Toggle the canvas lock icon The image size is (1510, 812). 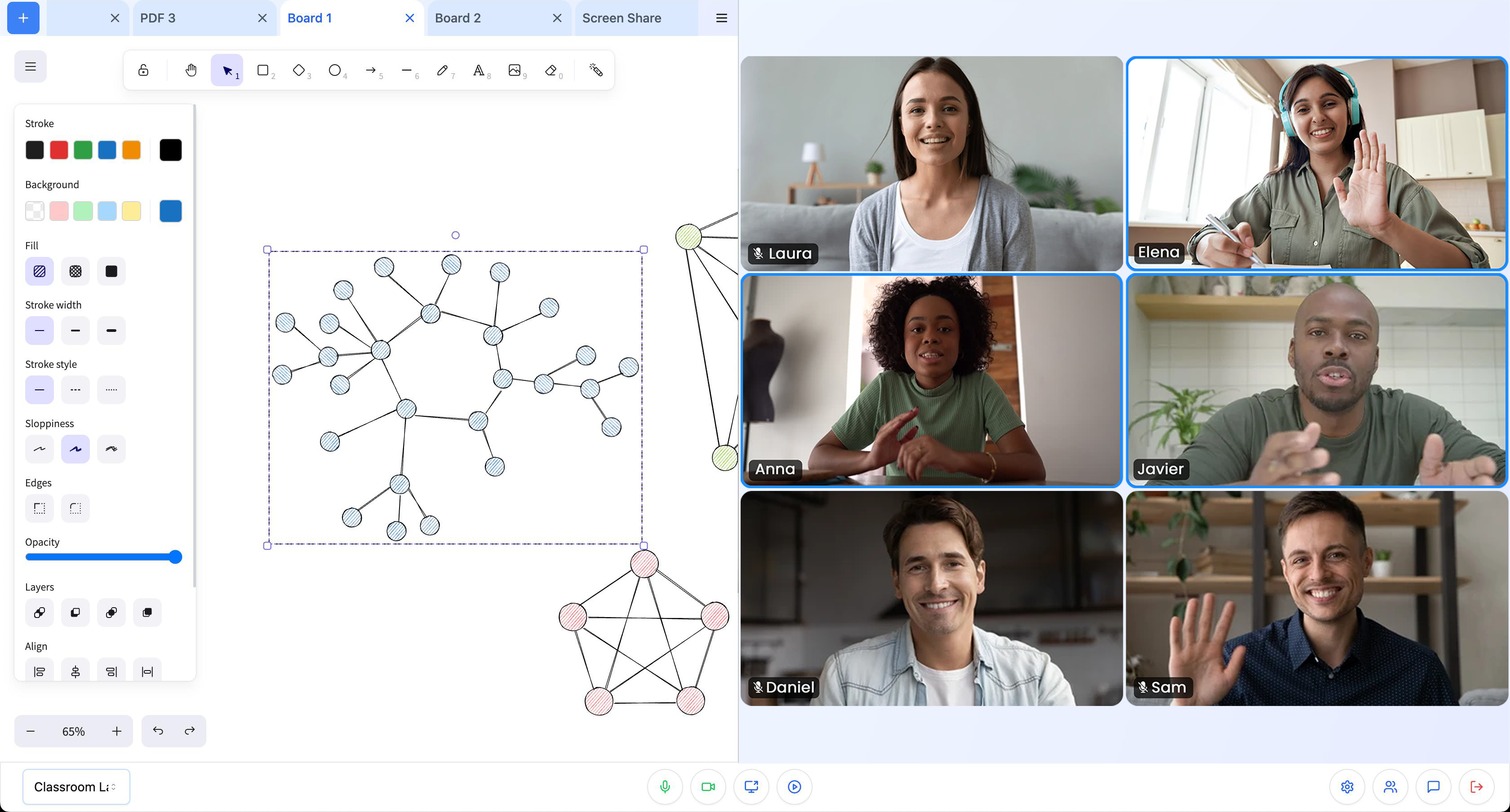click(143, 71)
